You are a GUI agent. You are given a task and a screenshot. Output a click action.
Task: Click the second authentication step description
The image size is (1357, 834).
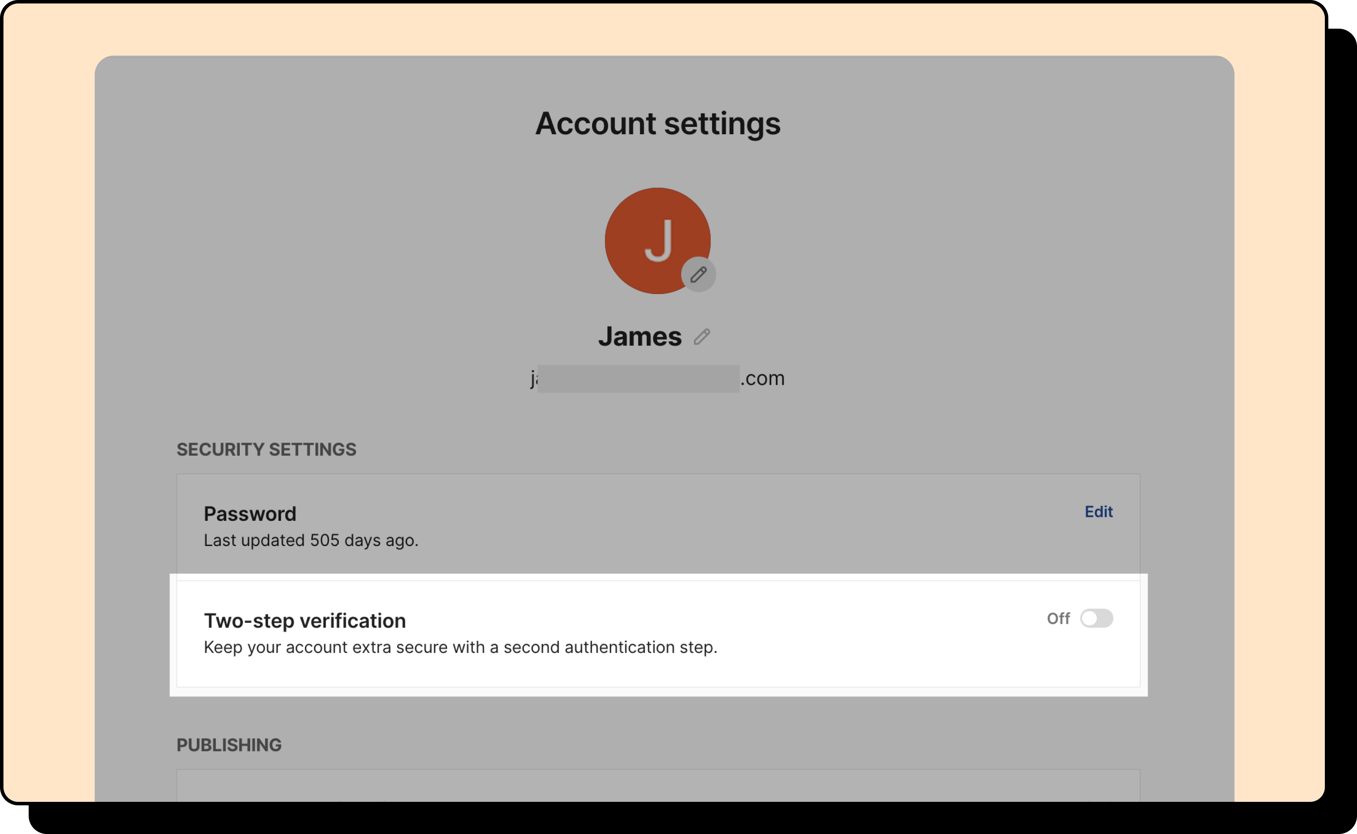click(460, 647)
